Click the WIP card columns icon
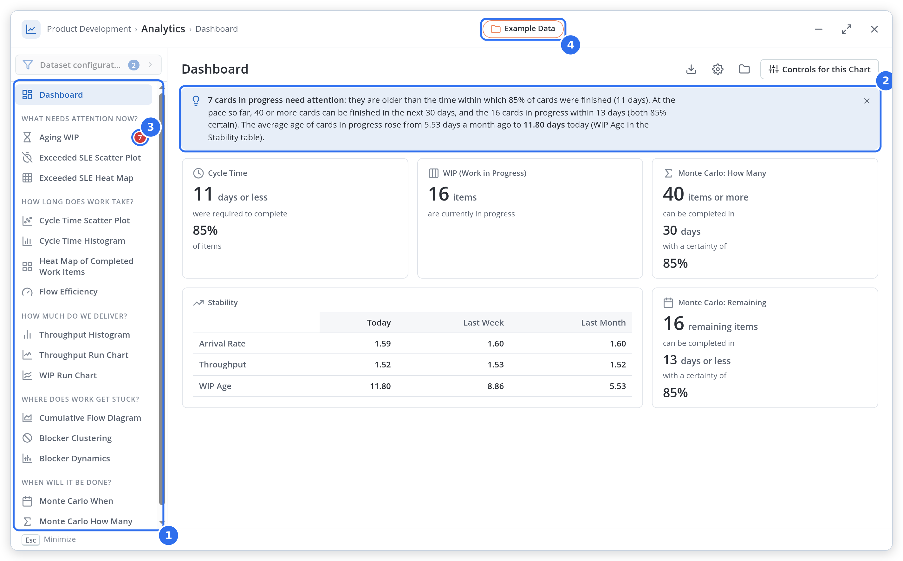The height and width of the screenshot is (561, 903). point(433,173)
